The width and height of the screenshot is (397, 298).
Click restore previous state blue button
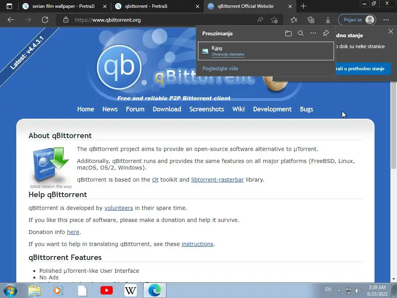pos(363,69)
